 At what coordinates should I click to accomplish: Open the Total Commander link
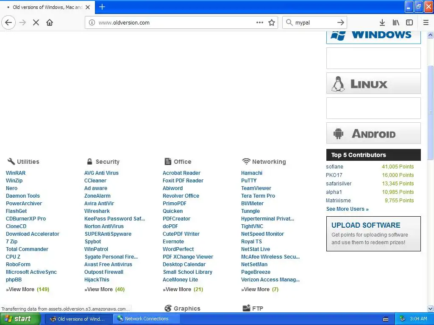point(27,249)
